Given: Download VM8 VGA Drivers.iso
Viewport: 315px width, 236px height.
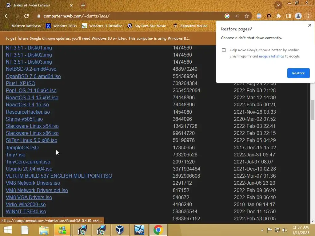Looking at the screenshot, I should pos(29,198).
